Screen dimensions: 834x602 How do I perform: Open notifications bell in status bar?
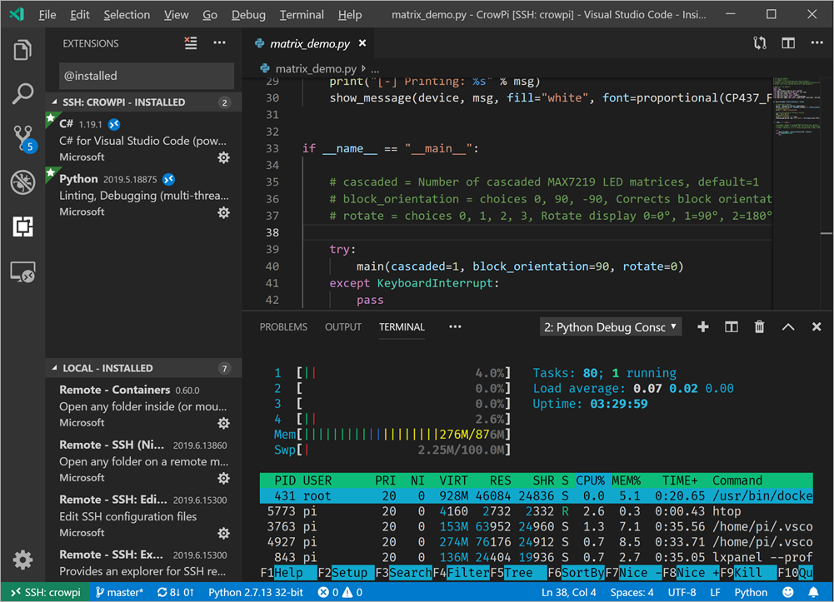point(813,592)
